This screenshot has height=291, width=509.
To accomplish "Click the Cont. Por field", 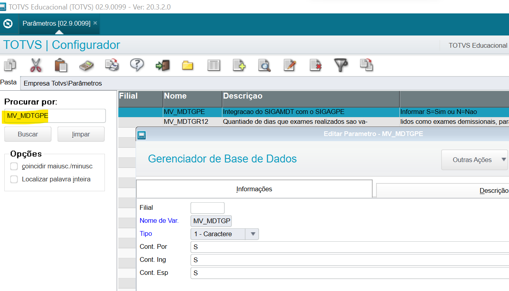I will pos(350,247).
